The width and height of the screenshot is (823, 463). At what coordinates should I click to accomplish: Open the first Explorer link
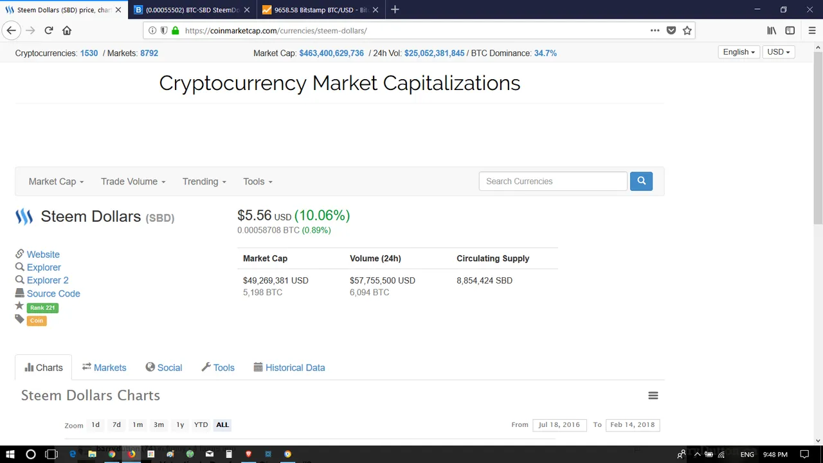point(44,268)
